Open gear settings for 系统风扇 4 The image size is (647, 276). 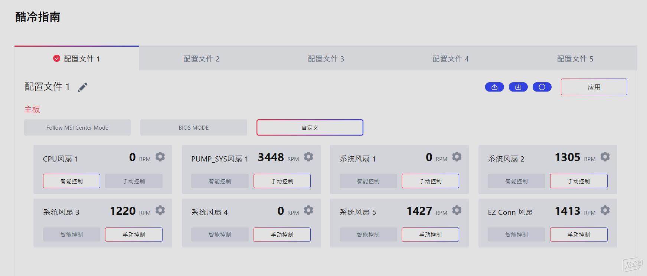point(308,210)
